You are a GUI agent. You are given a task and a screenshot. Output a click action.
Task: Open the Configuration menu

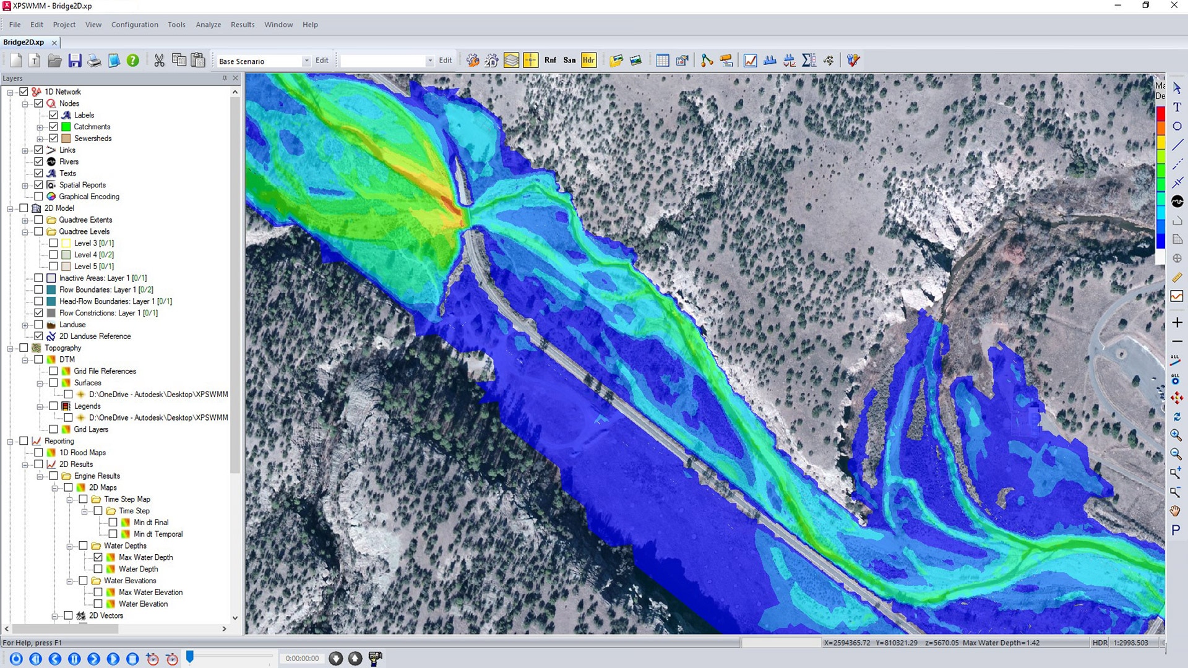pyautogui.click(x=135, y=25)
